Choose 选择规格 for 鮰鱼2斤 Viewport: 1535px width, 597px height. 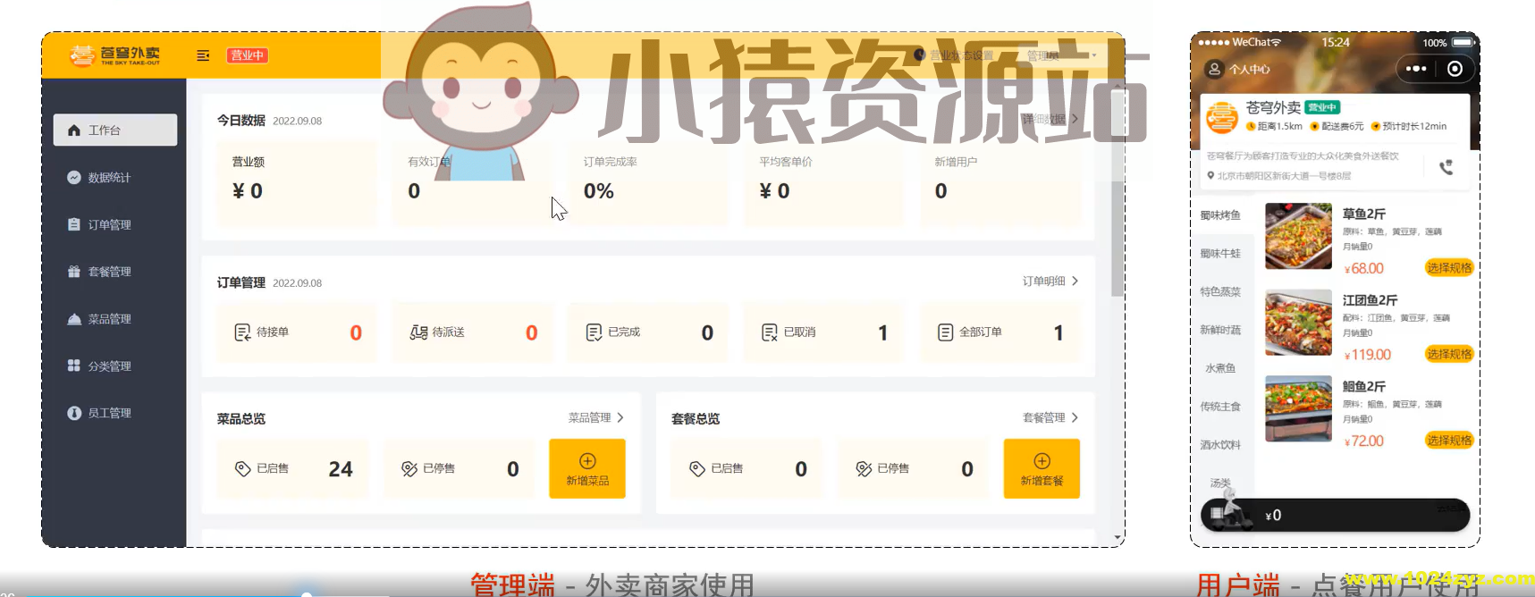click(1448, 441)
